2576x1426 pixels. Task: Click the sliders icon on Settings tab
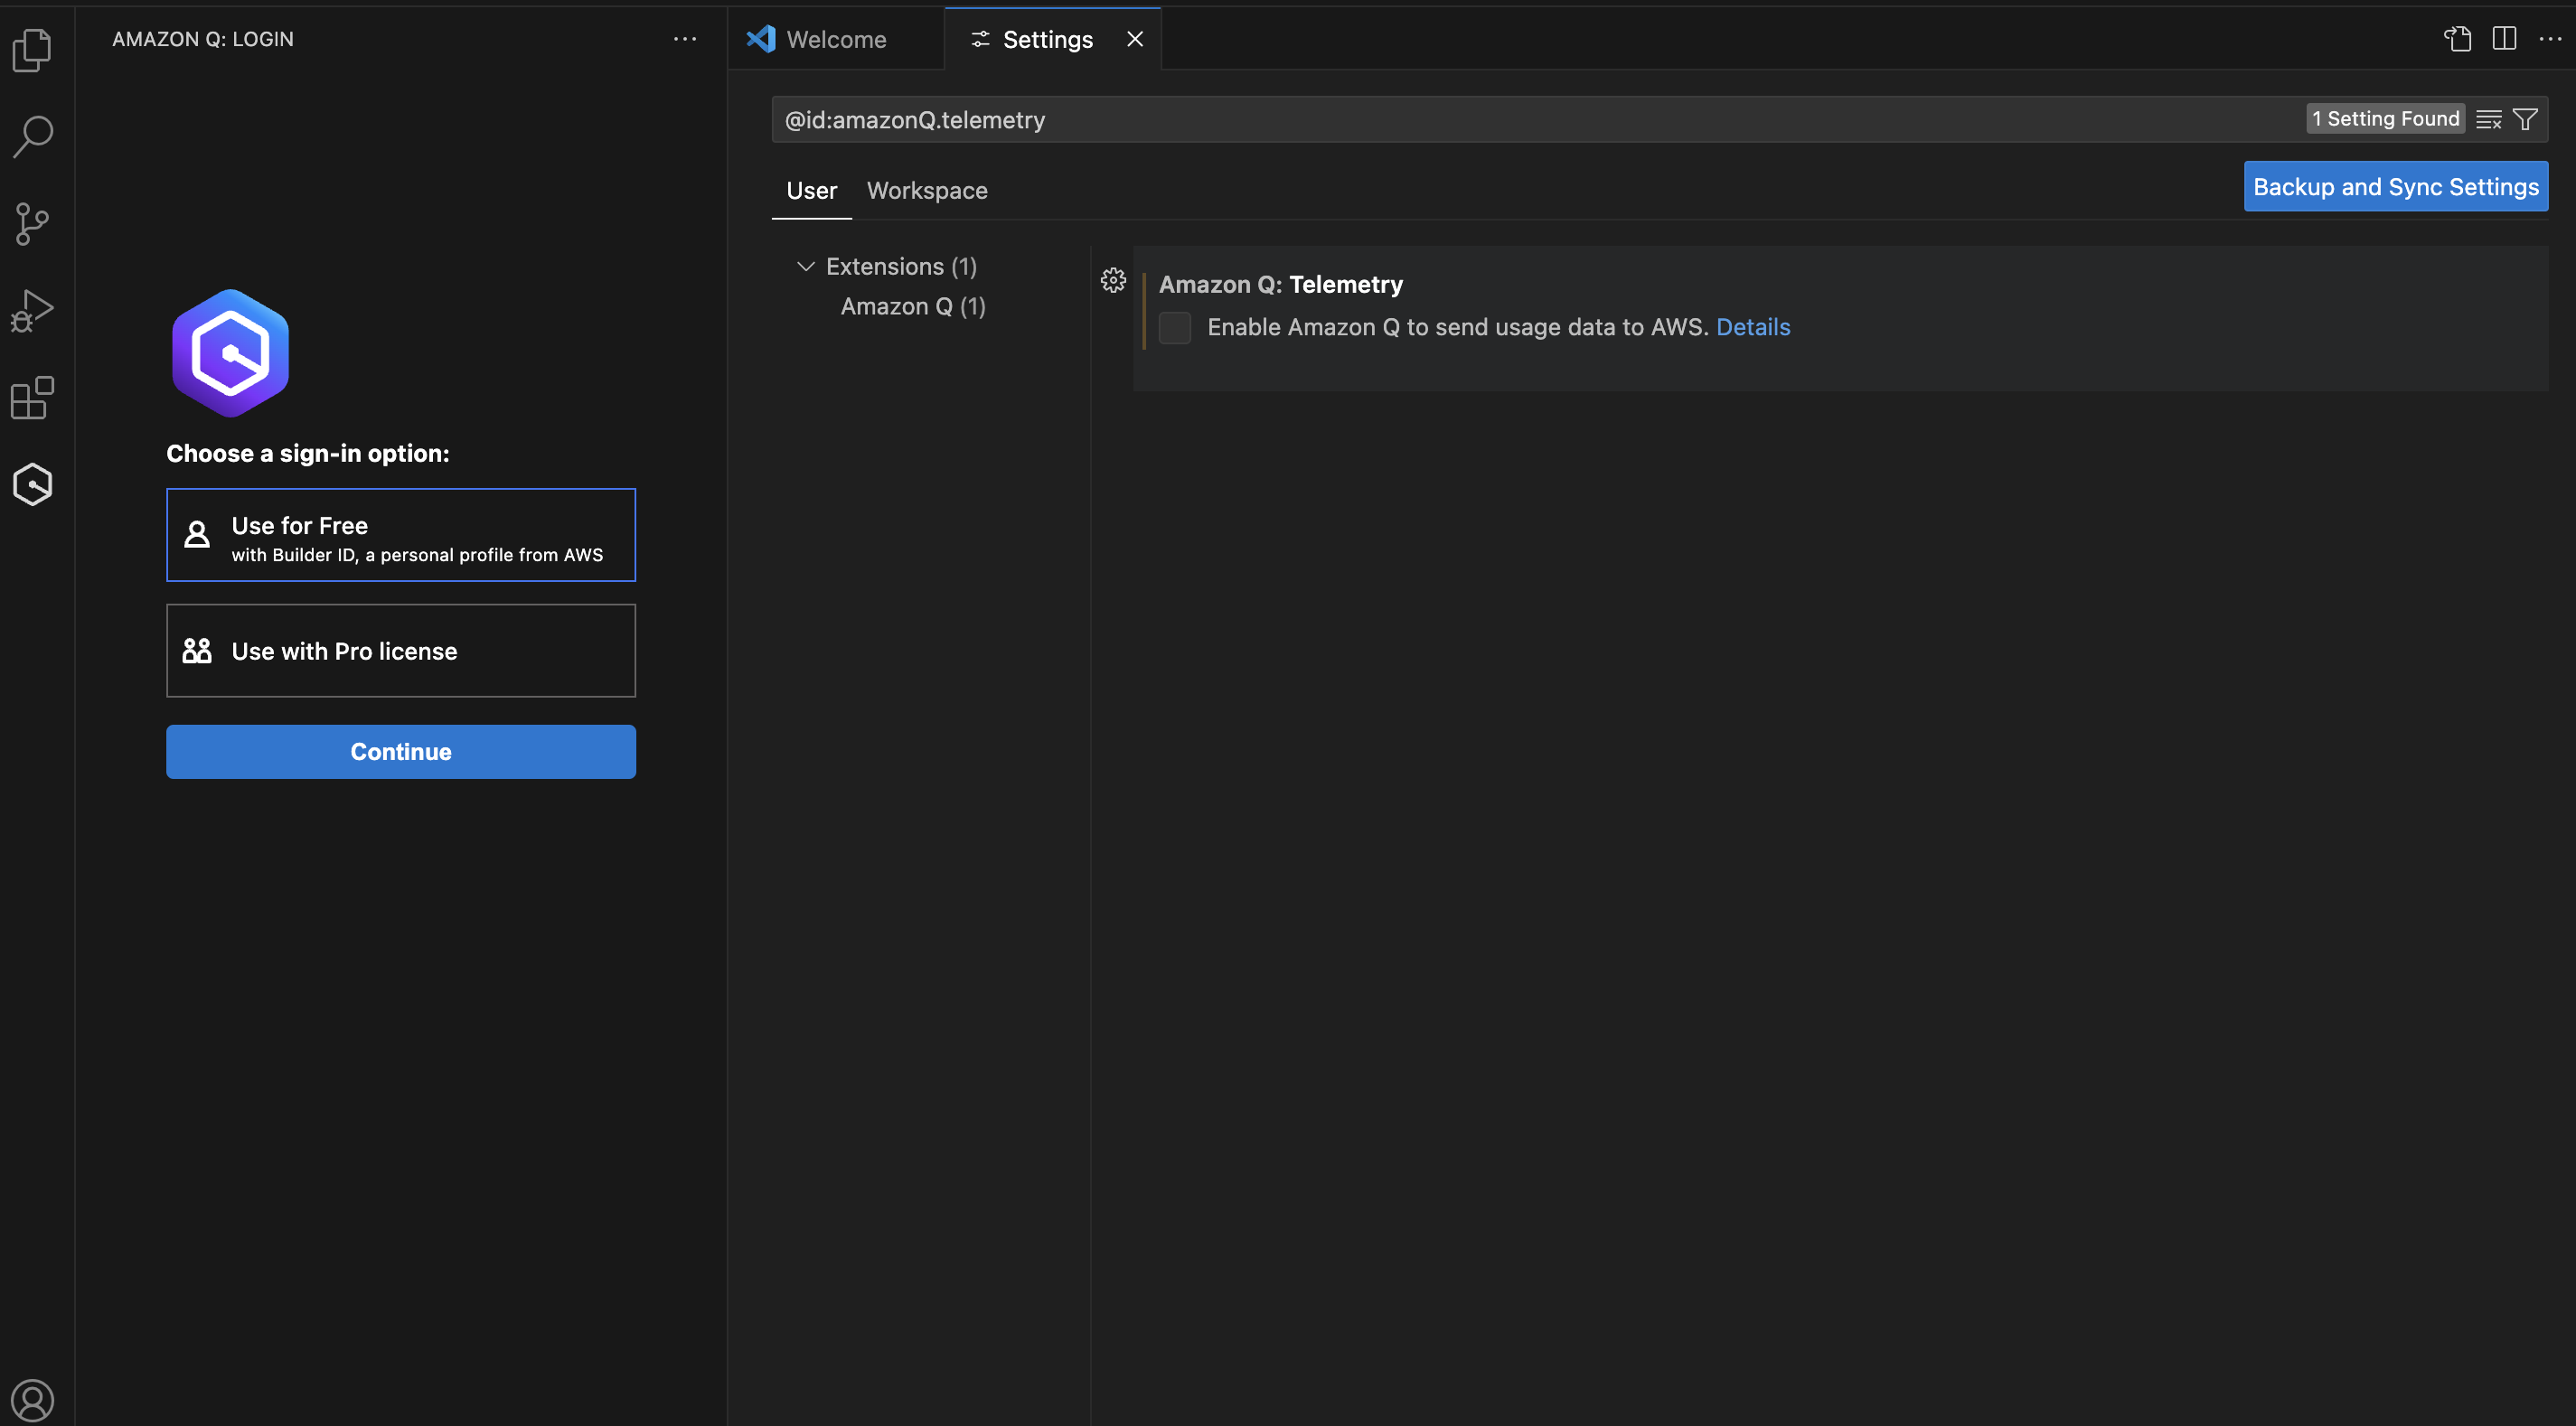tap(980, 39)
